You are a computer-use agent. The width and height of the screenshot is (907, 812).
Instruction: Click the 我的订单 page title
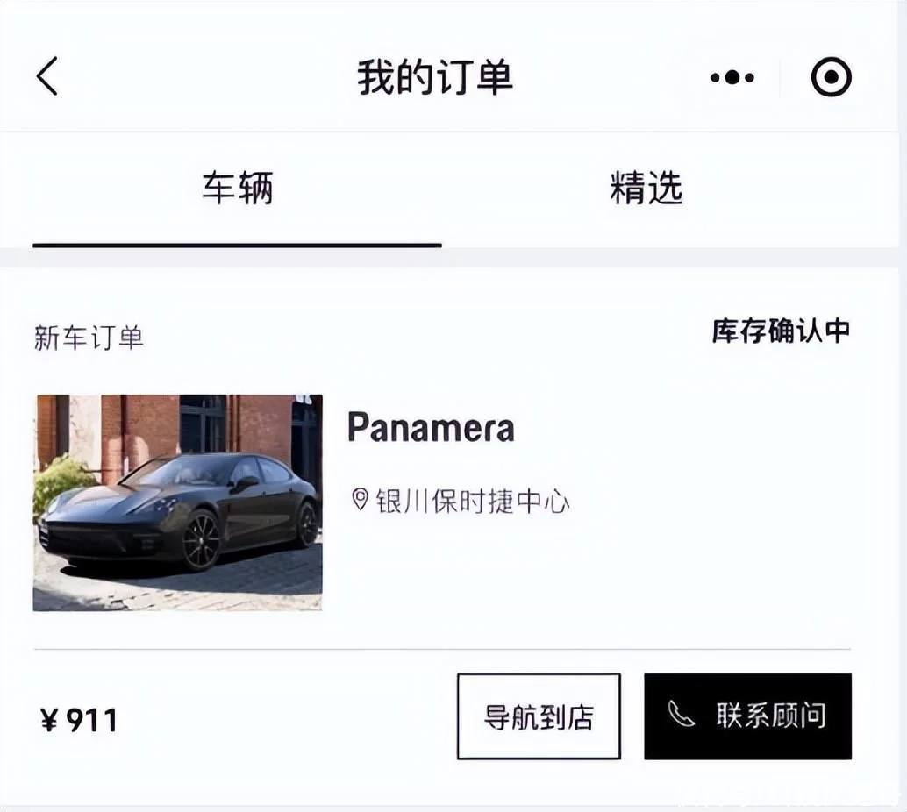click(435, 77)
